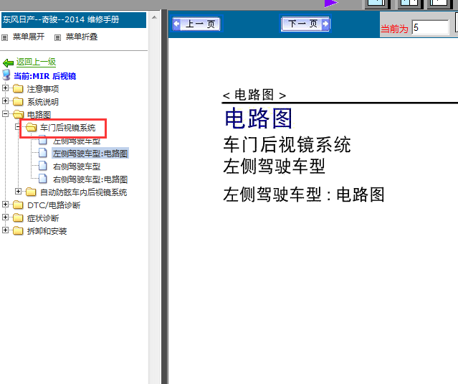
Task: Click the 左侧驾驶车型：电路图 content heading
Action: pos(304,195)
